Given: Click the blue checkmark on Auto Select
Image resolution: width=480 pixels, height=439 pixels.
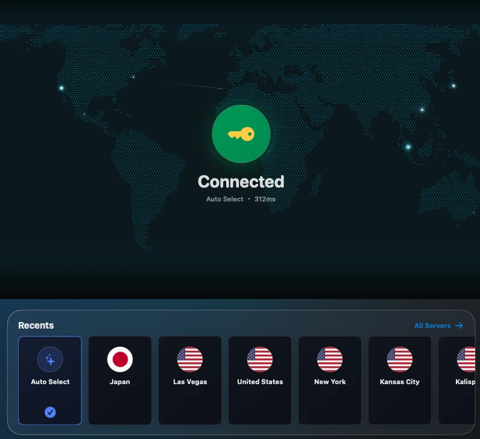Looking at the screenshot, I should pos(50,412).
